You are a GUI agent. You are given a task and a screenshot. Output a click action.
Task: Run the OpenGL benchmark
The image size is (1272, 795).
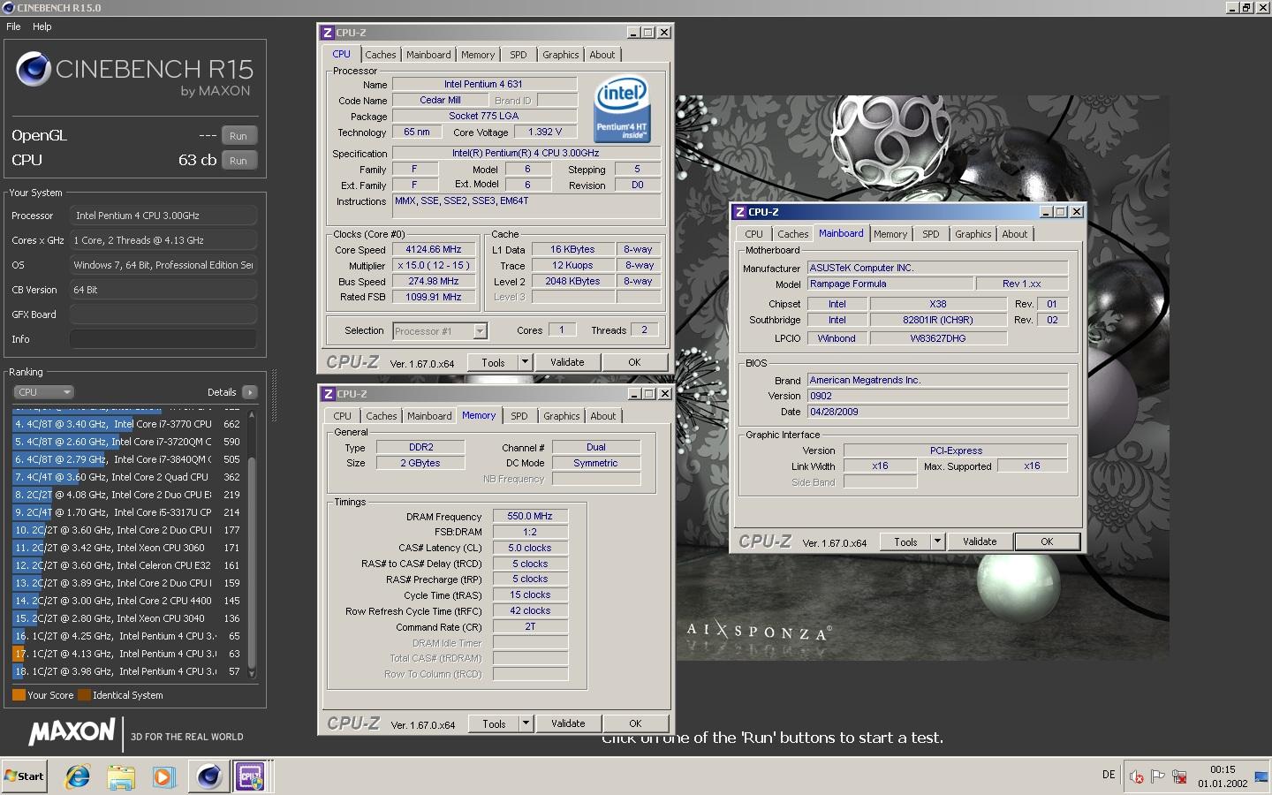238,136
